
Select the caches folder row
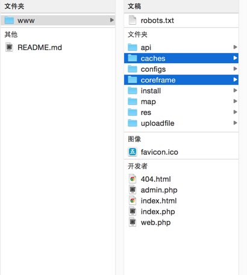pyautogui.click(x=181, y=58)
